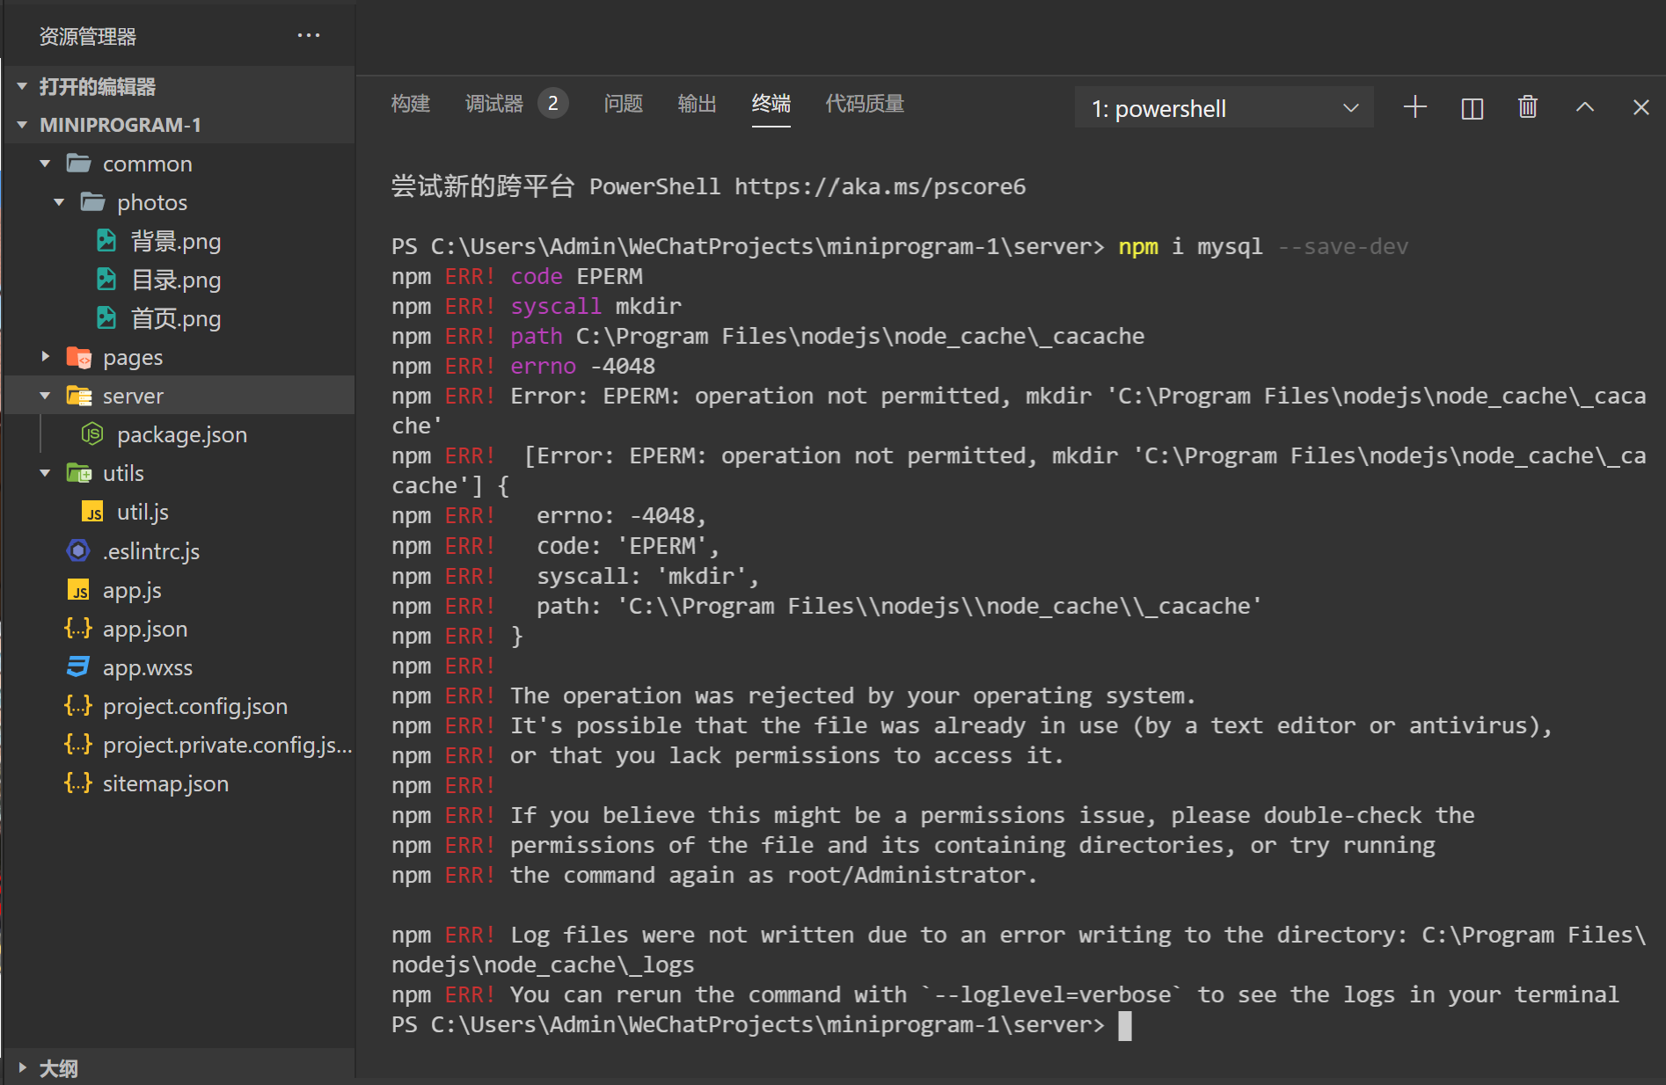Open the 目录.png file
The image size is (1666, 1085).
pyautogui.click(x=176, y=280)
